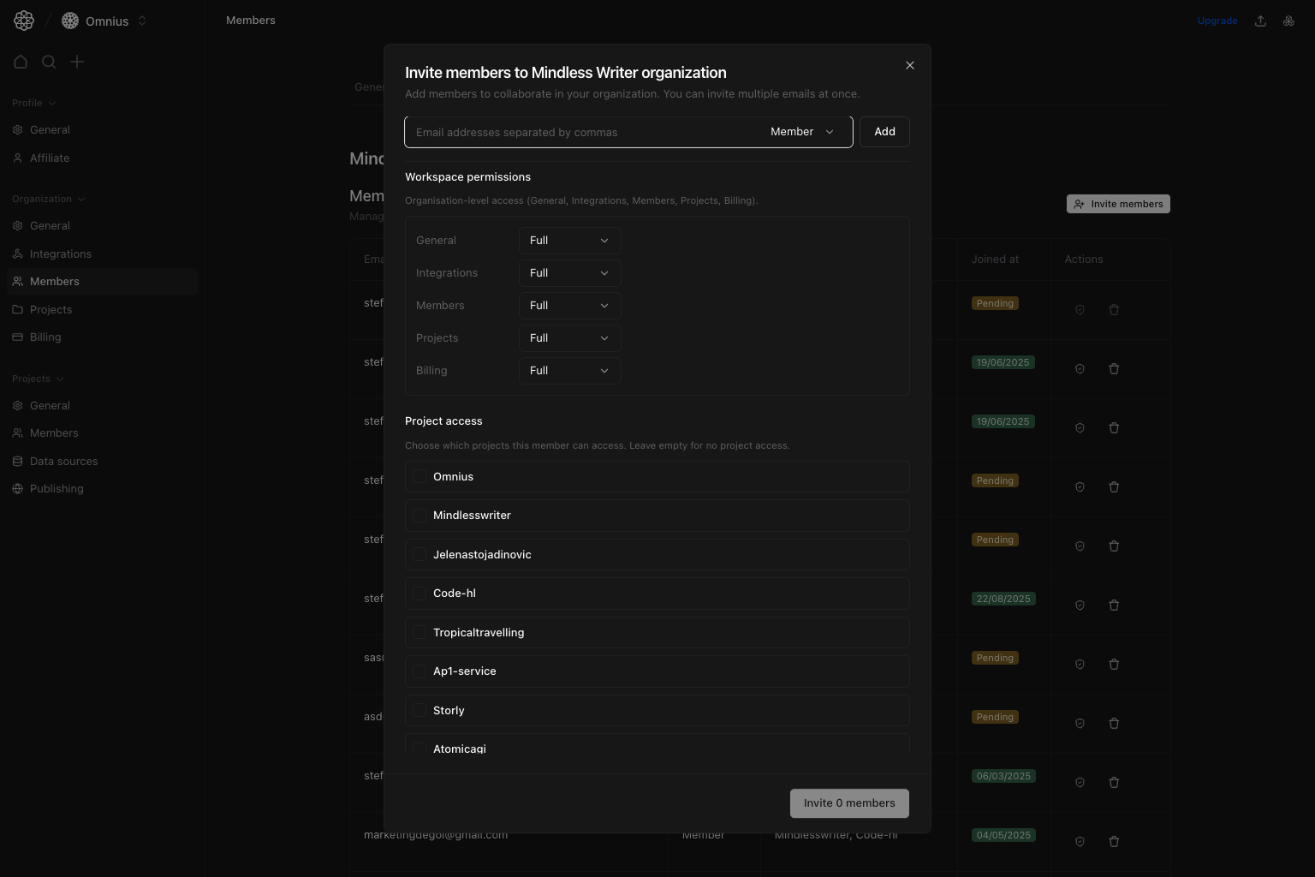Open the Billing permission dropdown
The width and height of the screenshot is (1315, 877).
(x=569, y=370)
